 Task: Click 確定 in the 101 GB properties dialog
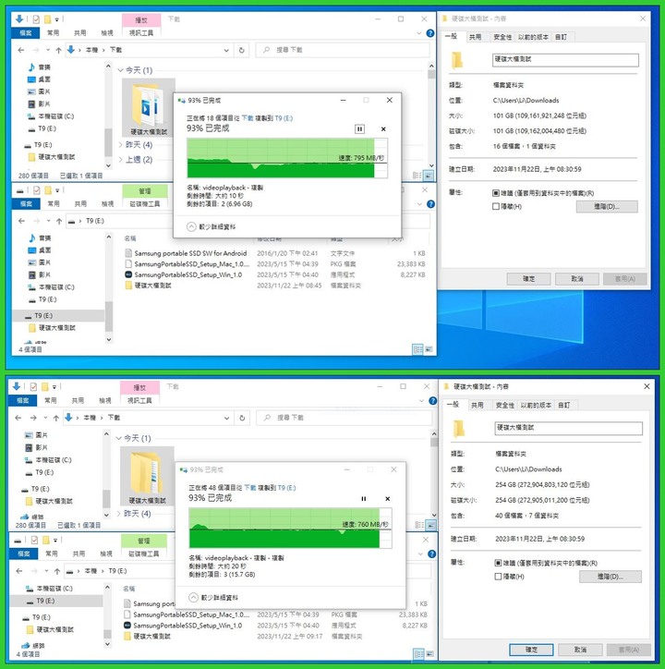pos(529,279)
